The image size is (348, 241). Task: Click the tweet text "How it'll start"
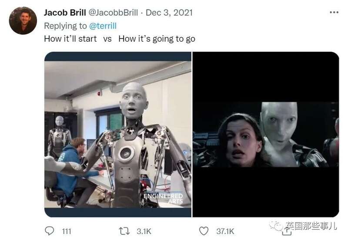[70, 39]
